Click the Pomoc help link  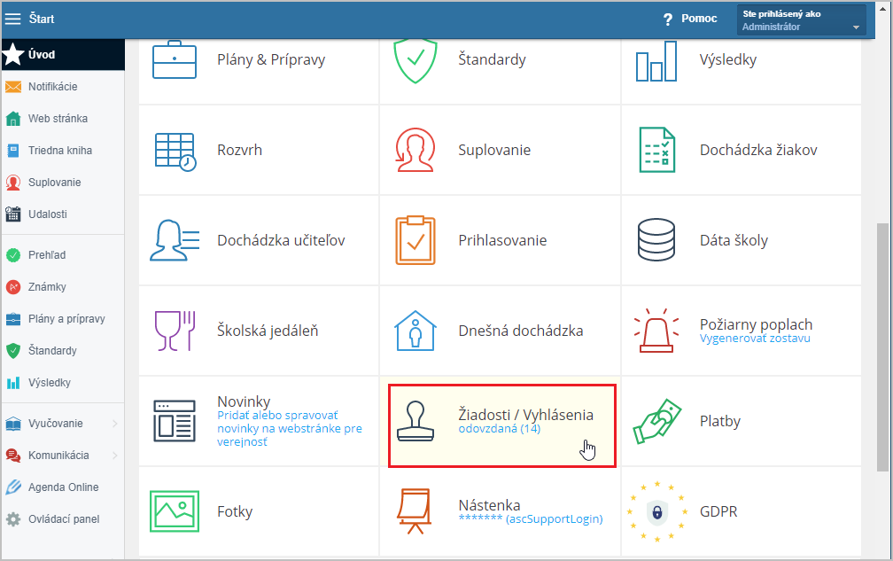point(699,19)
